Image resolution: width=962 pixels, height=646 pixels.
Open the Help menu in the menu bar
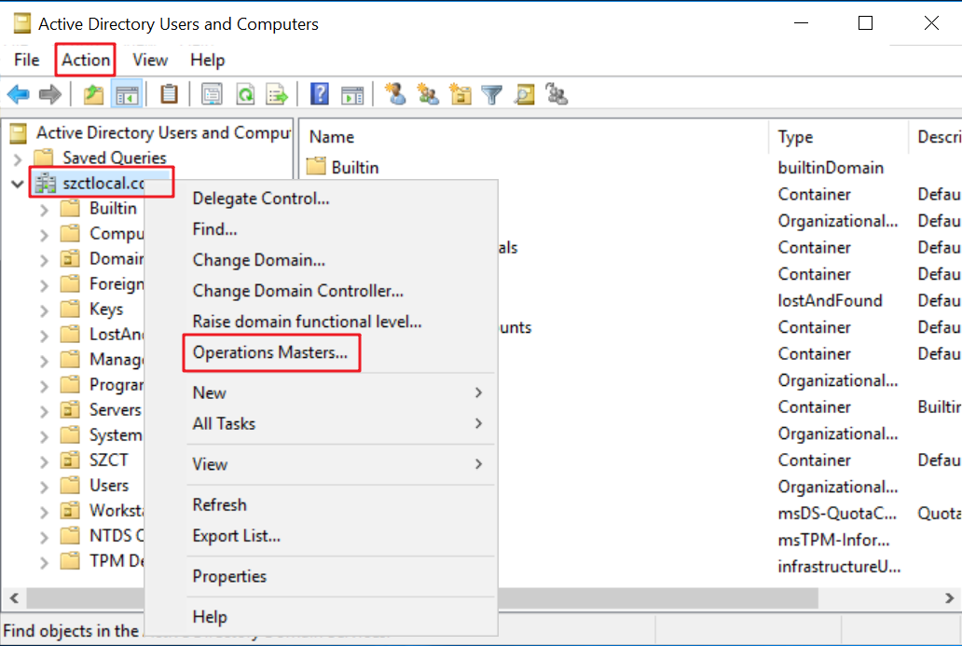pyautogui.click(x=207, y=60)
